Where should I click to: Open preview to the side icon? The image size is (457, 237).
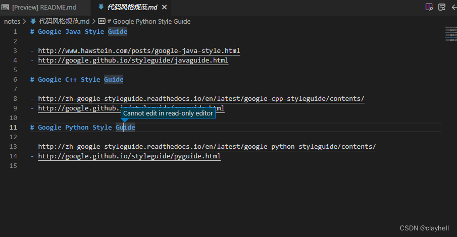click(x=429, y=7)
